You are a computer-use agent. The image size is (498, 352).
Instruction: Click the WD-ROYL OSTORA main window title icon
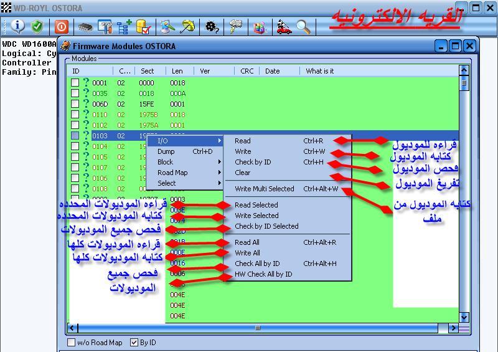coord(6,7)
